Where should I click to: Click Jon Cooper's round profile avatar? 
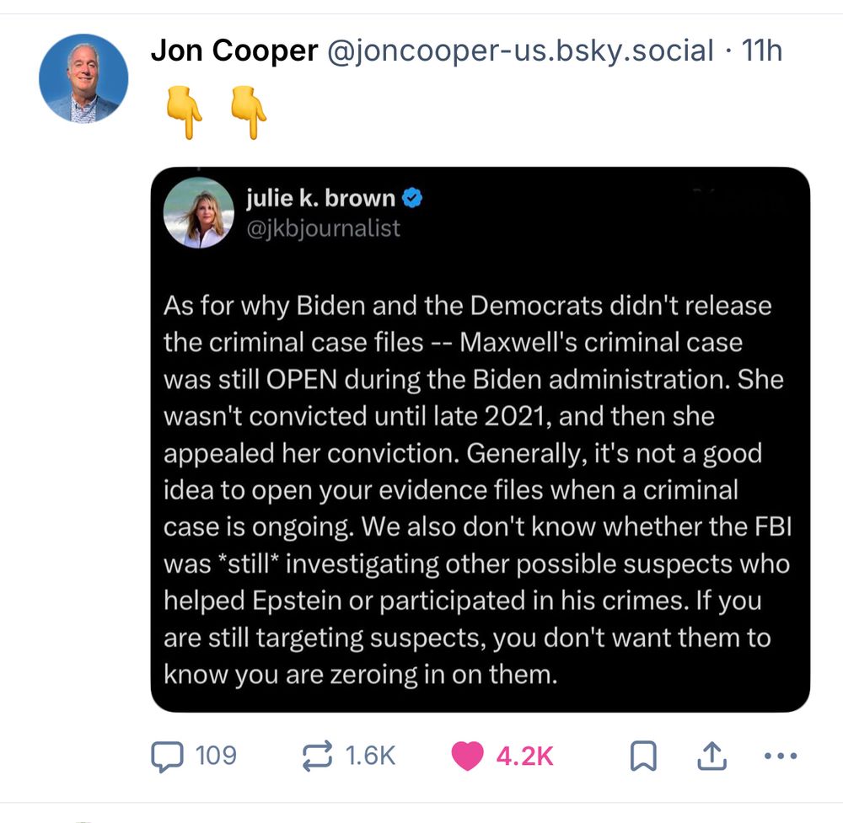(83, 78)
